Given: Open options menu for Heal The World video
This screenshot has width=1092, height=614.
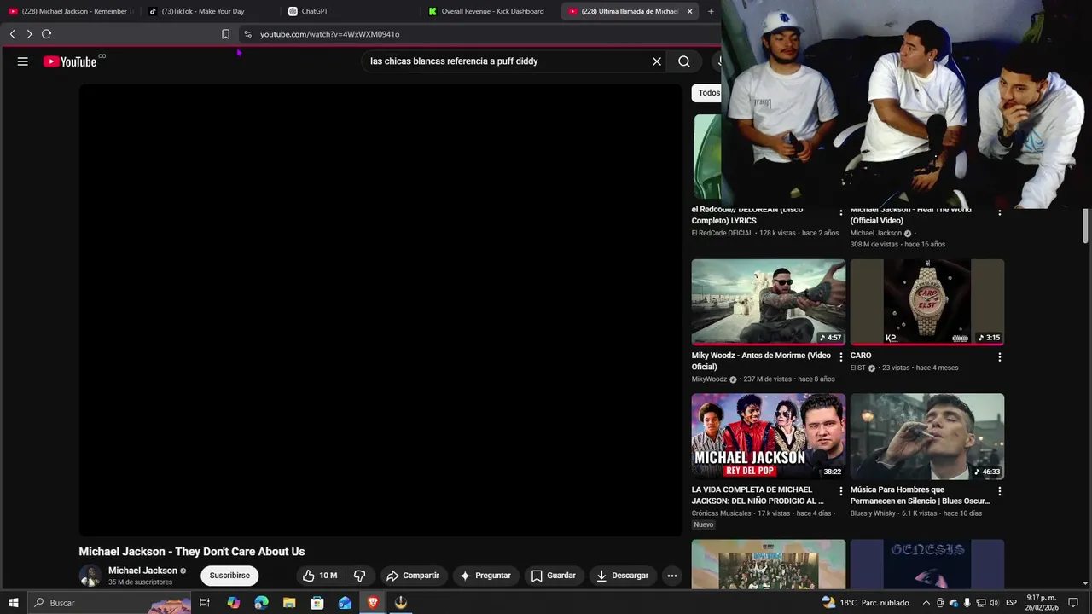Looking at the screenshot, I should [1000, 212].
